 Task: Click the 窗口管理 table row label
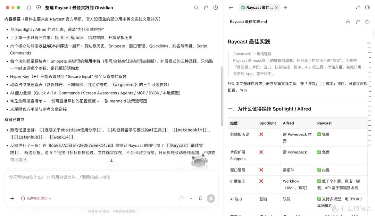pyautogui.click(x=238, y=170)
